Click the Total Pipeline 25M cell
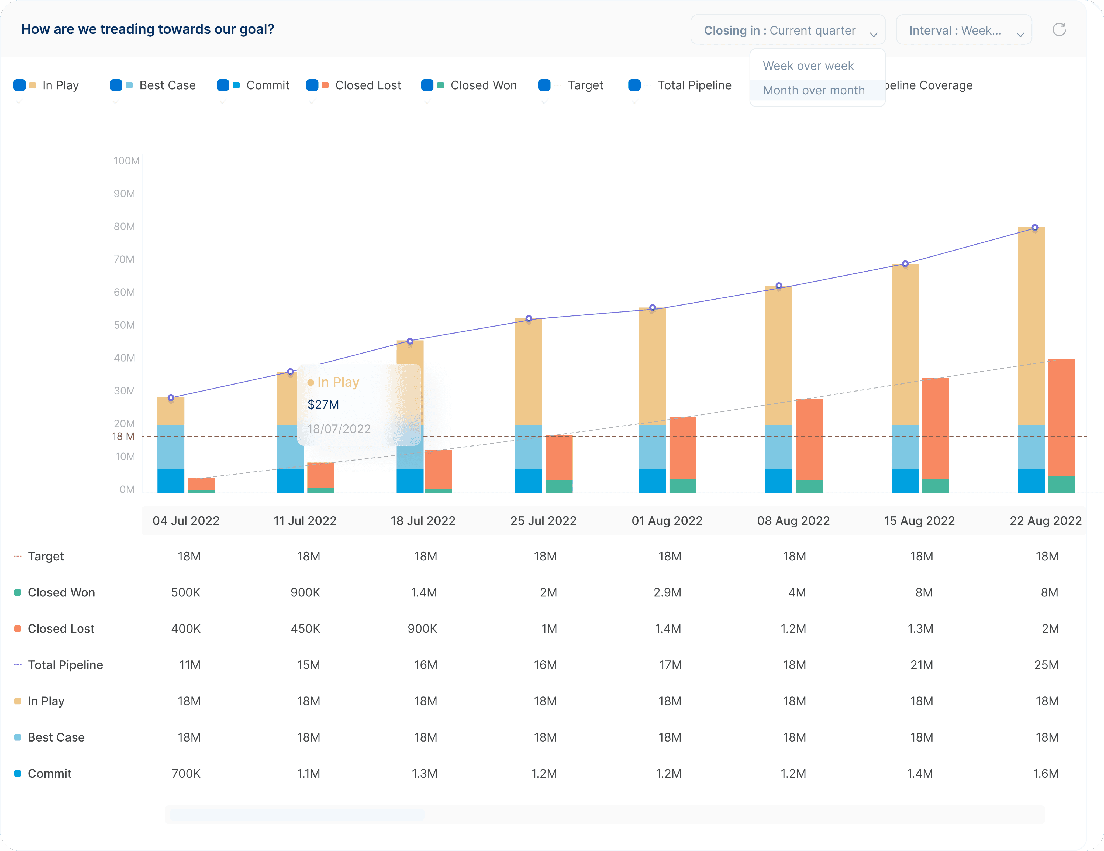1104x851 pixels. pyautogui.click(x=1046, y=665)
